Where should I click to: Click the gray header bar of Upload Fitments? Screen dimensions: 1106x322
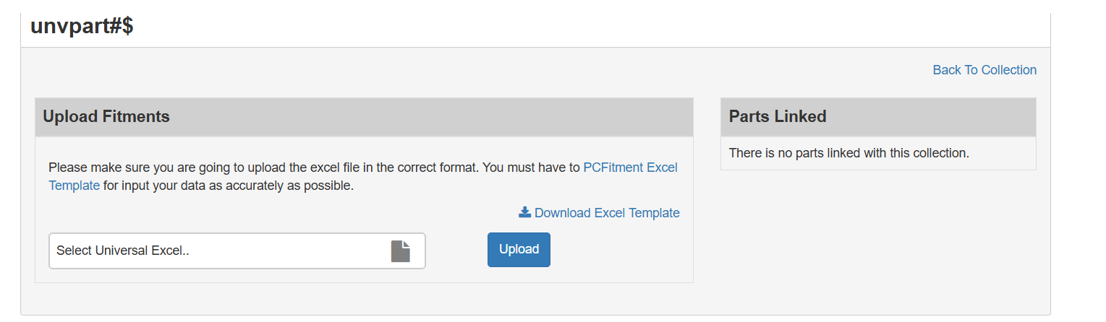point(364,117)
